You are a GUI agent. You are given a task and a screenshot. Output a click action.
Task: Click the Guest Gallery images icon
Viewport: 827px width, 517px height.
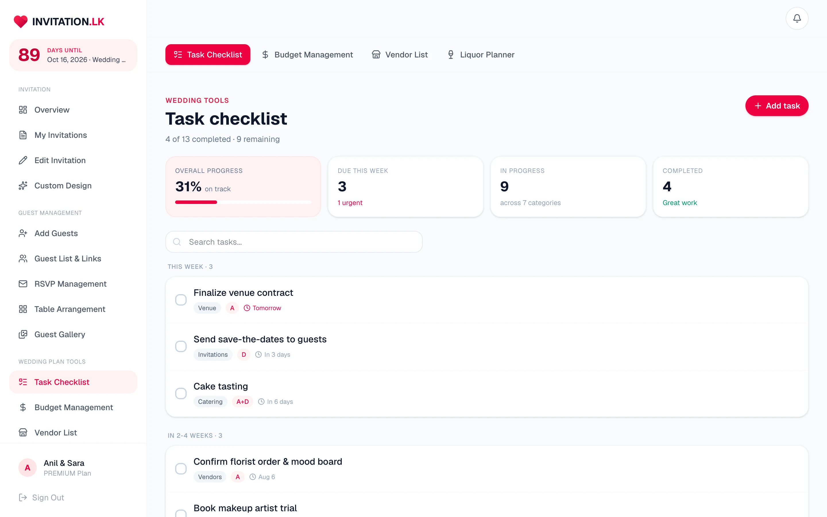pyautogui.click(x=23, y=334)
